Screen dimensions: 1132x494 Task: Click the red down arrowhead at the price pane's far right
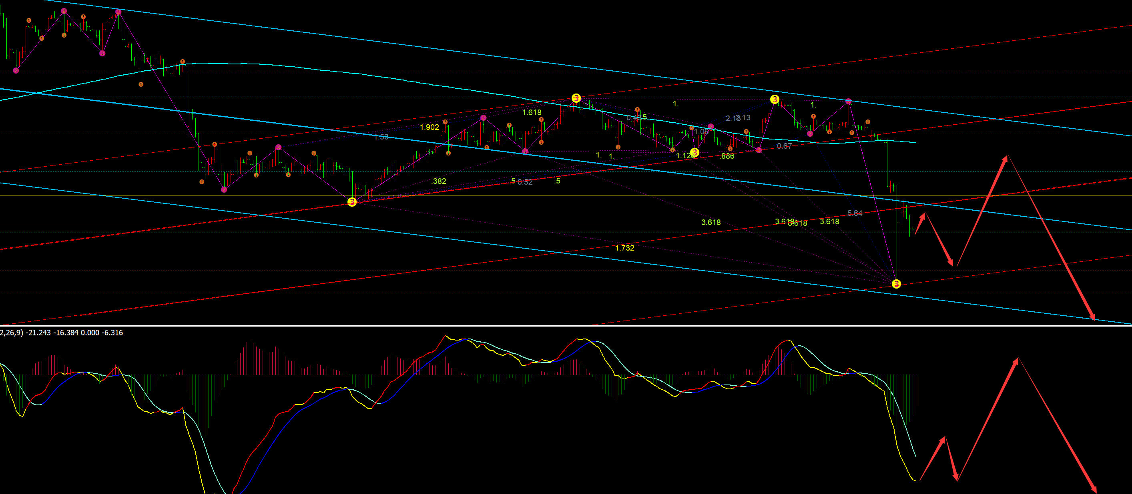click(x=1092, y=317)
